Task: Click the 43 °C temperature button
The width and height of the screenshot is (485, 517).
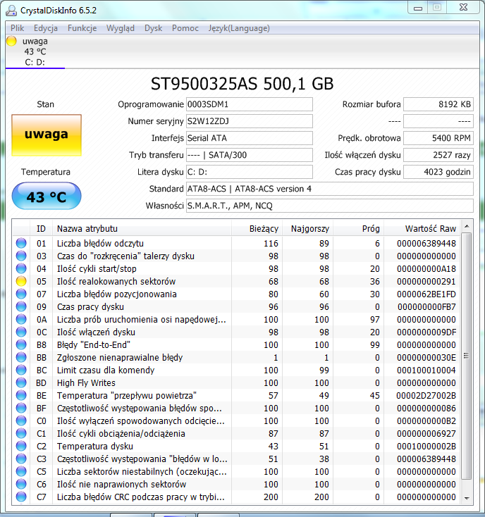Action: coord(47,197)
